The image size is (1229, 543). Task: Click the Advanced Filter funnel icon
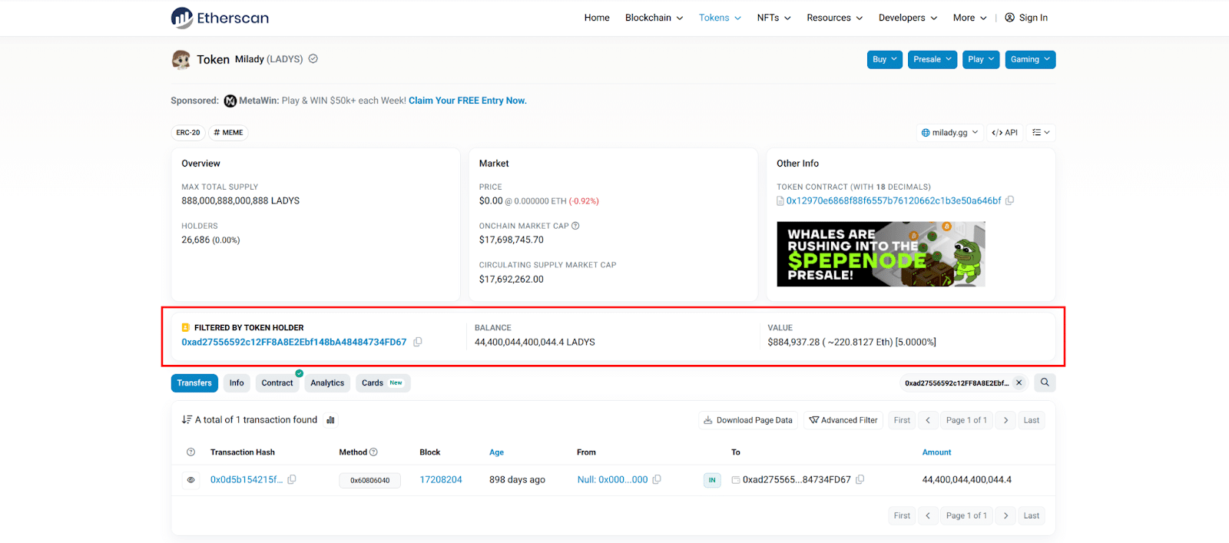[x=814, y=420]
